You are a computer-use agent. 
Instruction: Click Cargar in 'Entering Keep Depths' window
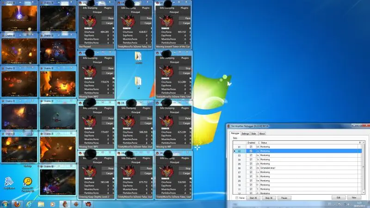pos(108,173)
